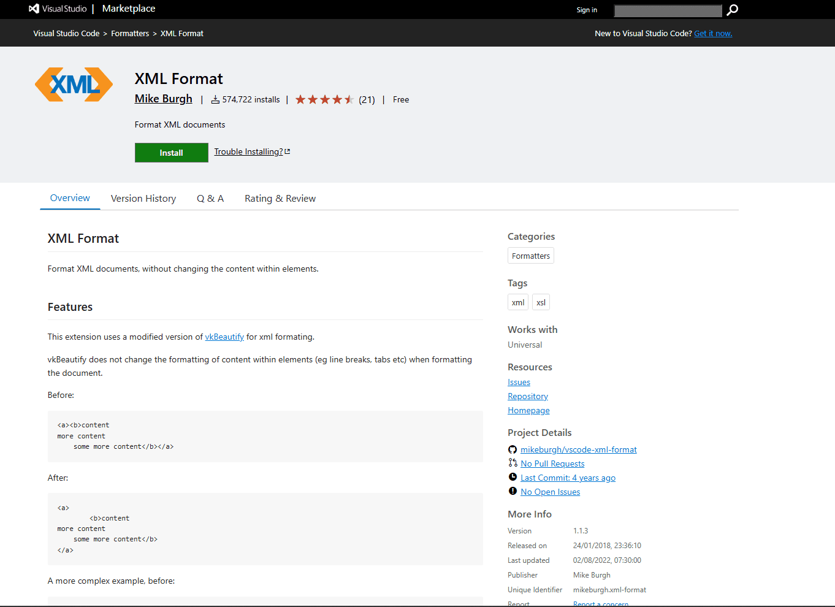Click the external link icon after Trouble Installing
This screenshot has height=607, width=835.
287,151
